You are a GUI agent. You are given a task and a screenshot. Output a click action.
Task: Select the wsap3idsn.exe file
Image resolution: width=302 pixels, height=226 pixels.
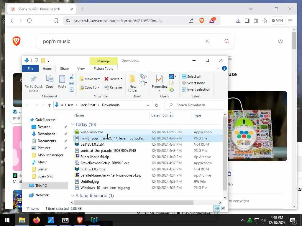pyautogui.click(x=148, y=132)
